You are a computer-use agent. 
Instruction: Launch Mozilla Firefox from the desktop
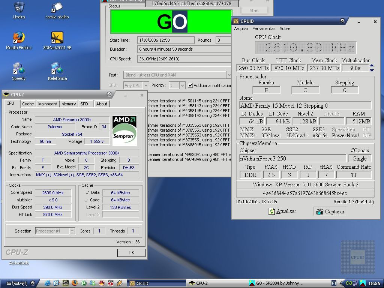pos(19,41)
